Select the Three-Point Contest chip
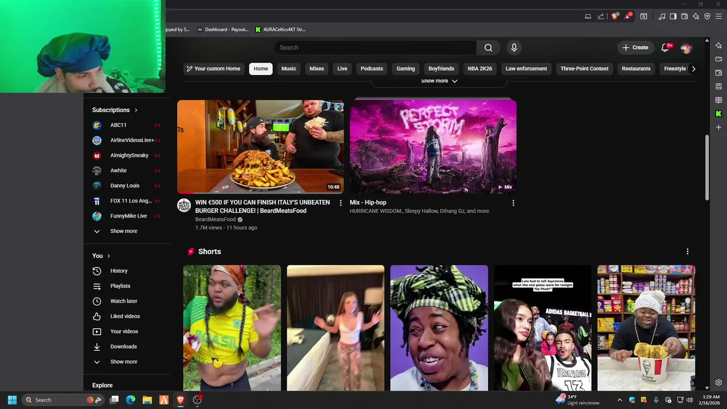727x409 pixels. click(584, 69)
